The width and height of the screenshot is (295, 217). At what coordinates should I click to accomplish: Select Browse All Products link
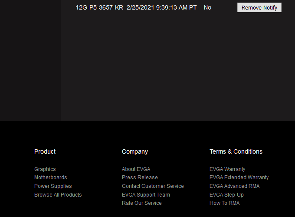tap(58, 195)
